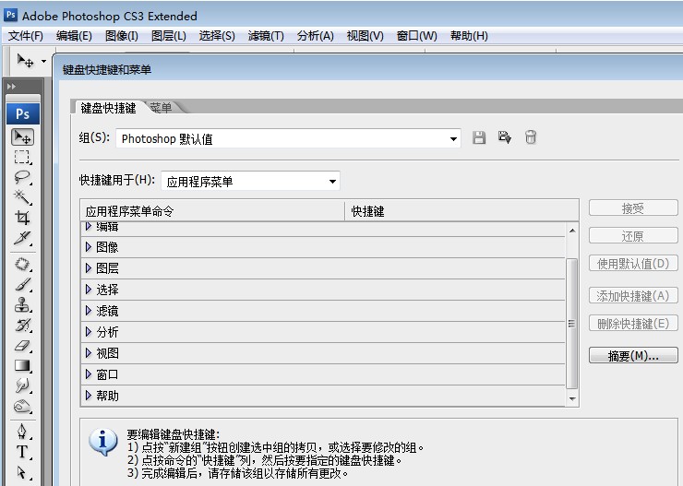Select the Crop tool

point(23,217)
